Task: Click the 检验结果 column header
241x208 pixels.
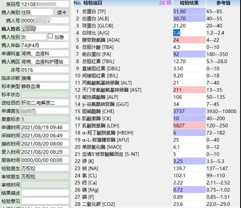Action: coord(189,3)
